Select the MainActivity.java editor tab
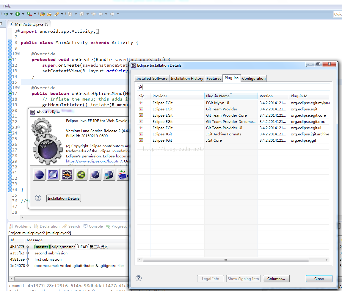 click(29, 24)
